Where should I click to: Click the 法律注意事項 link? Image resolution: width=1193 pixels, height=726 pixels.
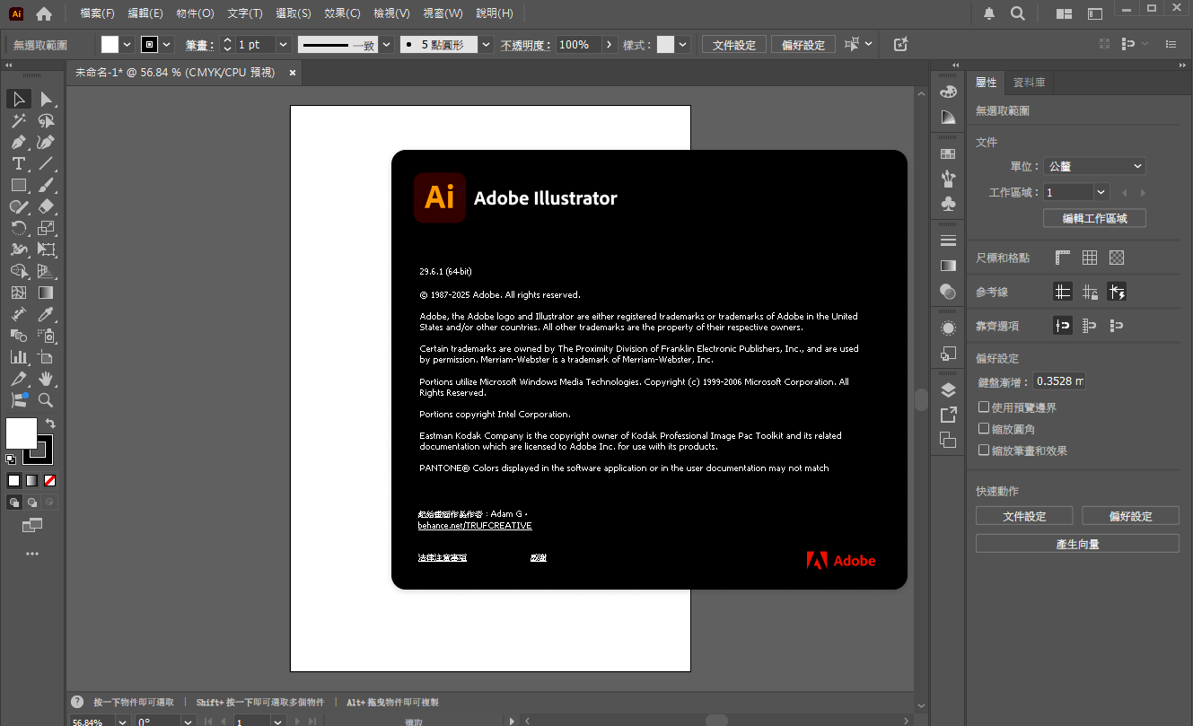coord(443,558)
